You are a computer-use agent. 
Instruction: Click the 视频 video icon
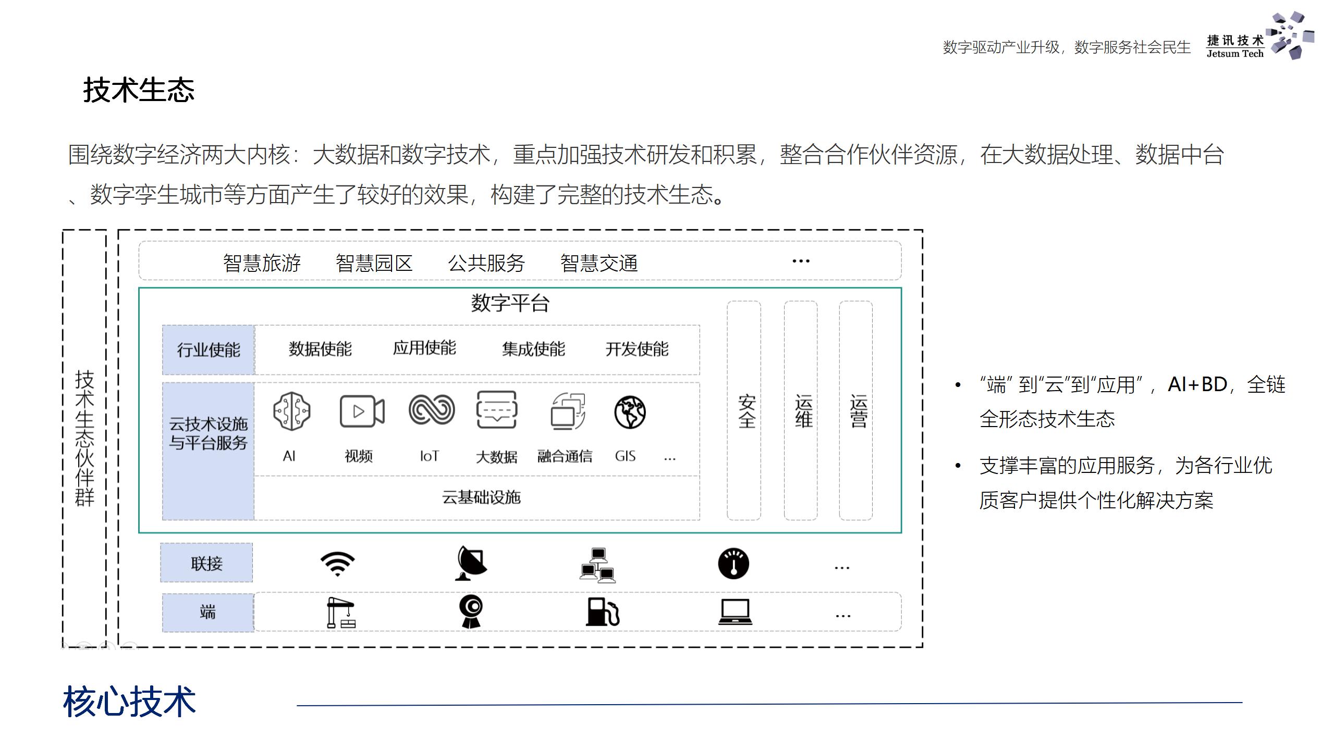pos(362,411)
